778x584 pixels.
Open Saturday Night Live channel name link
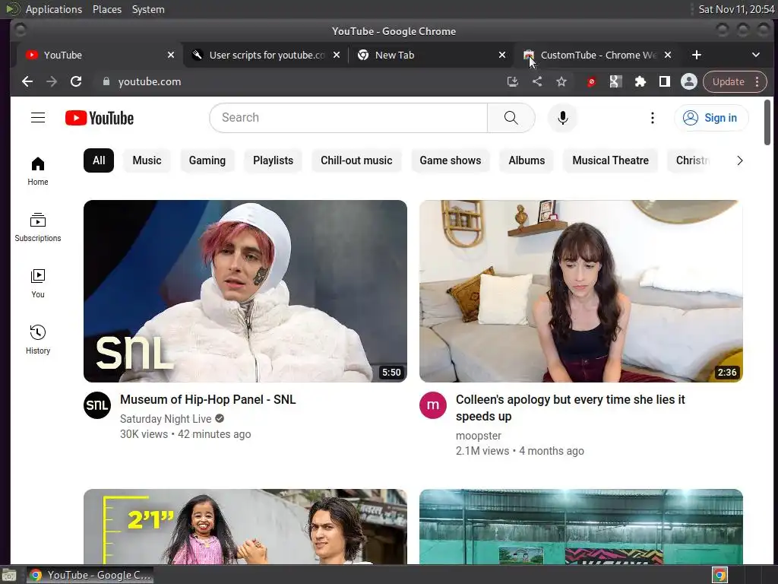tap(166, 419)
